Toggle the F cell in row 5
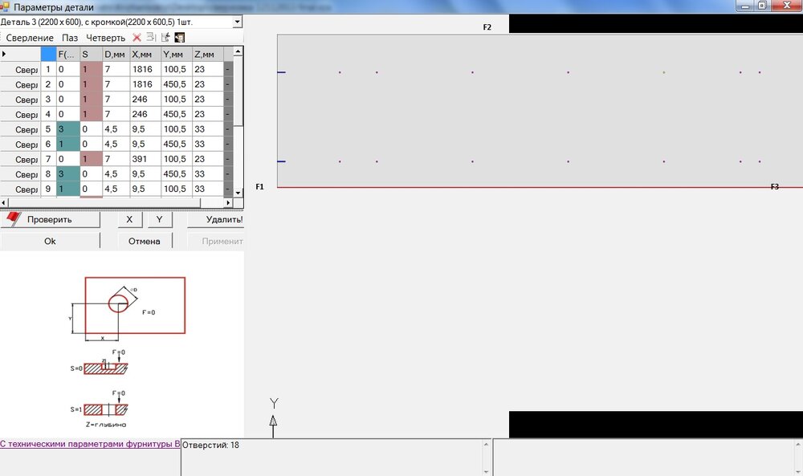803x476 pixels. coord(68,129)
